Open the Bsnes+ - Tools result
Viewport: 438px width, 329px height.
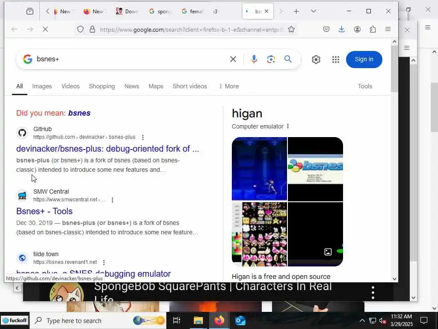pos(44,211)
